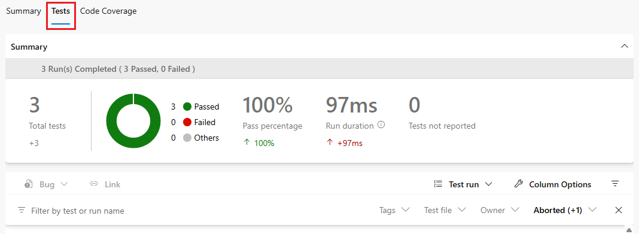Image resolution: width=639 pixels, height=234 pixels.
Task: Expand the Bug dropdown chevron
Action: [64, 184]
